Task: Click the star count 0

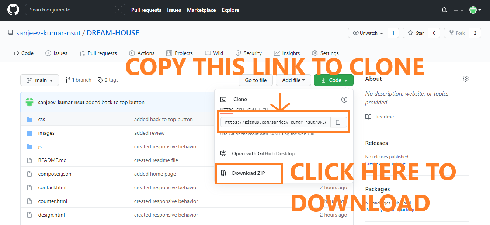Action: [x=434, y=33]
